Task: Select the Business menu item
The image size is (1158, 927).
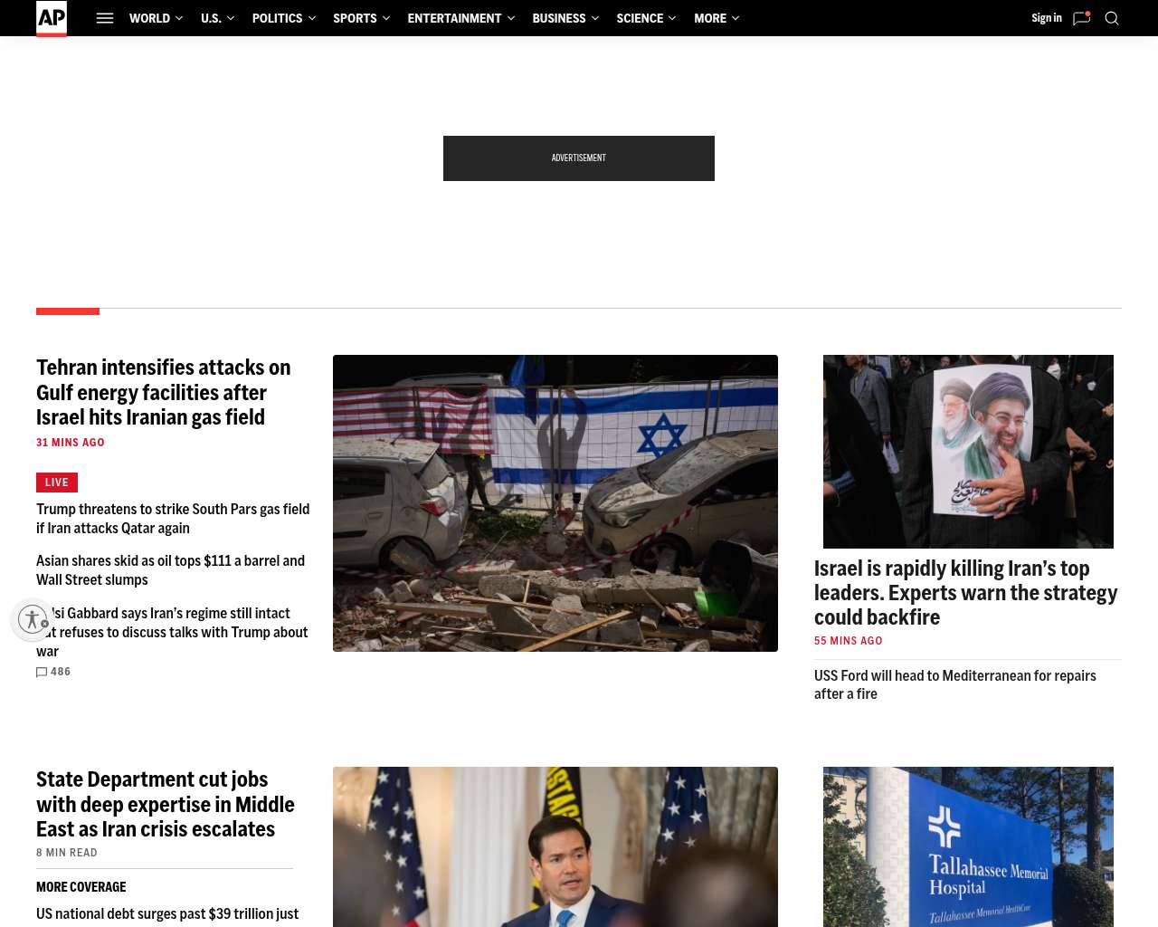Action: tap(559, 18)
